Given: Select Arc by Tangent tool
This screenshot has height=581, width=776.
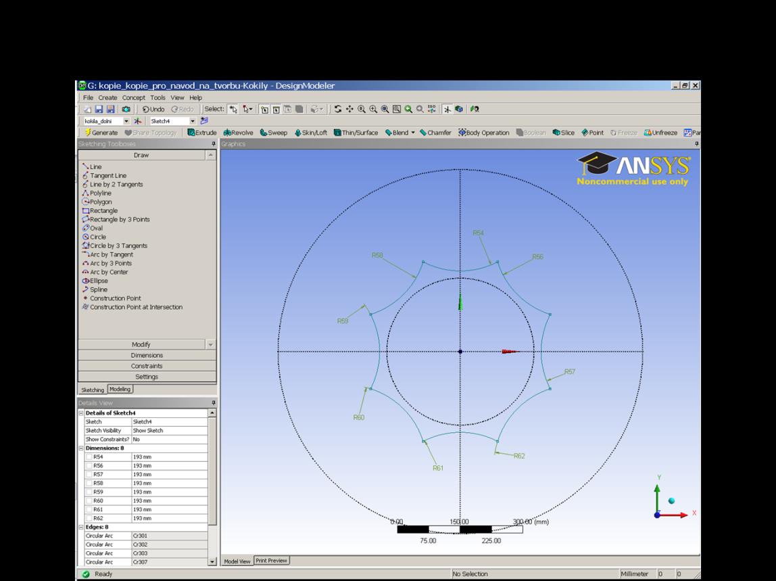Looking at the screenshot, I should [x=108, y=254].
